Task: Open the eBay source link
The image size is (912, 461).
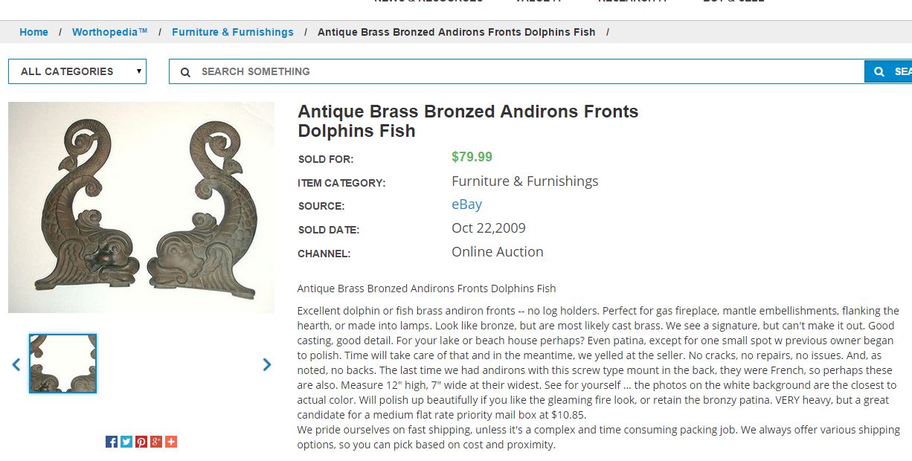Action: (x=466, y=204)
